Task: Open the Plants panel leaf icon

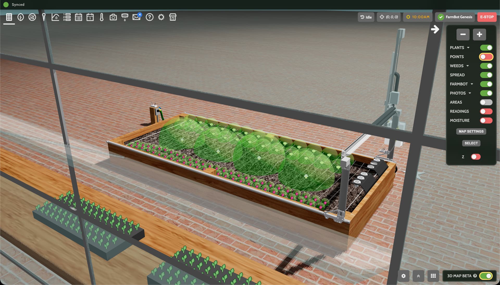Action: click(x=21, y=17)
